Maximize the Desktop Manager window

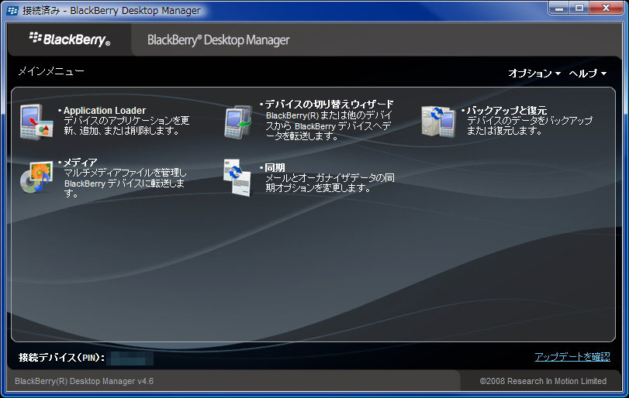(x=580, y=8)
